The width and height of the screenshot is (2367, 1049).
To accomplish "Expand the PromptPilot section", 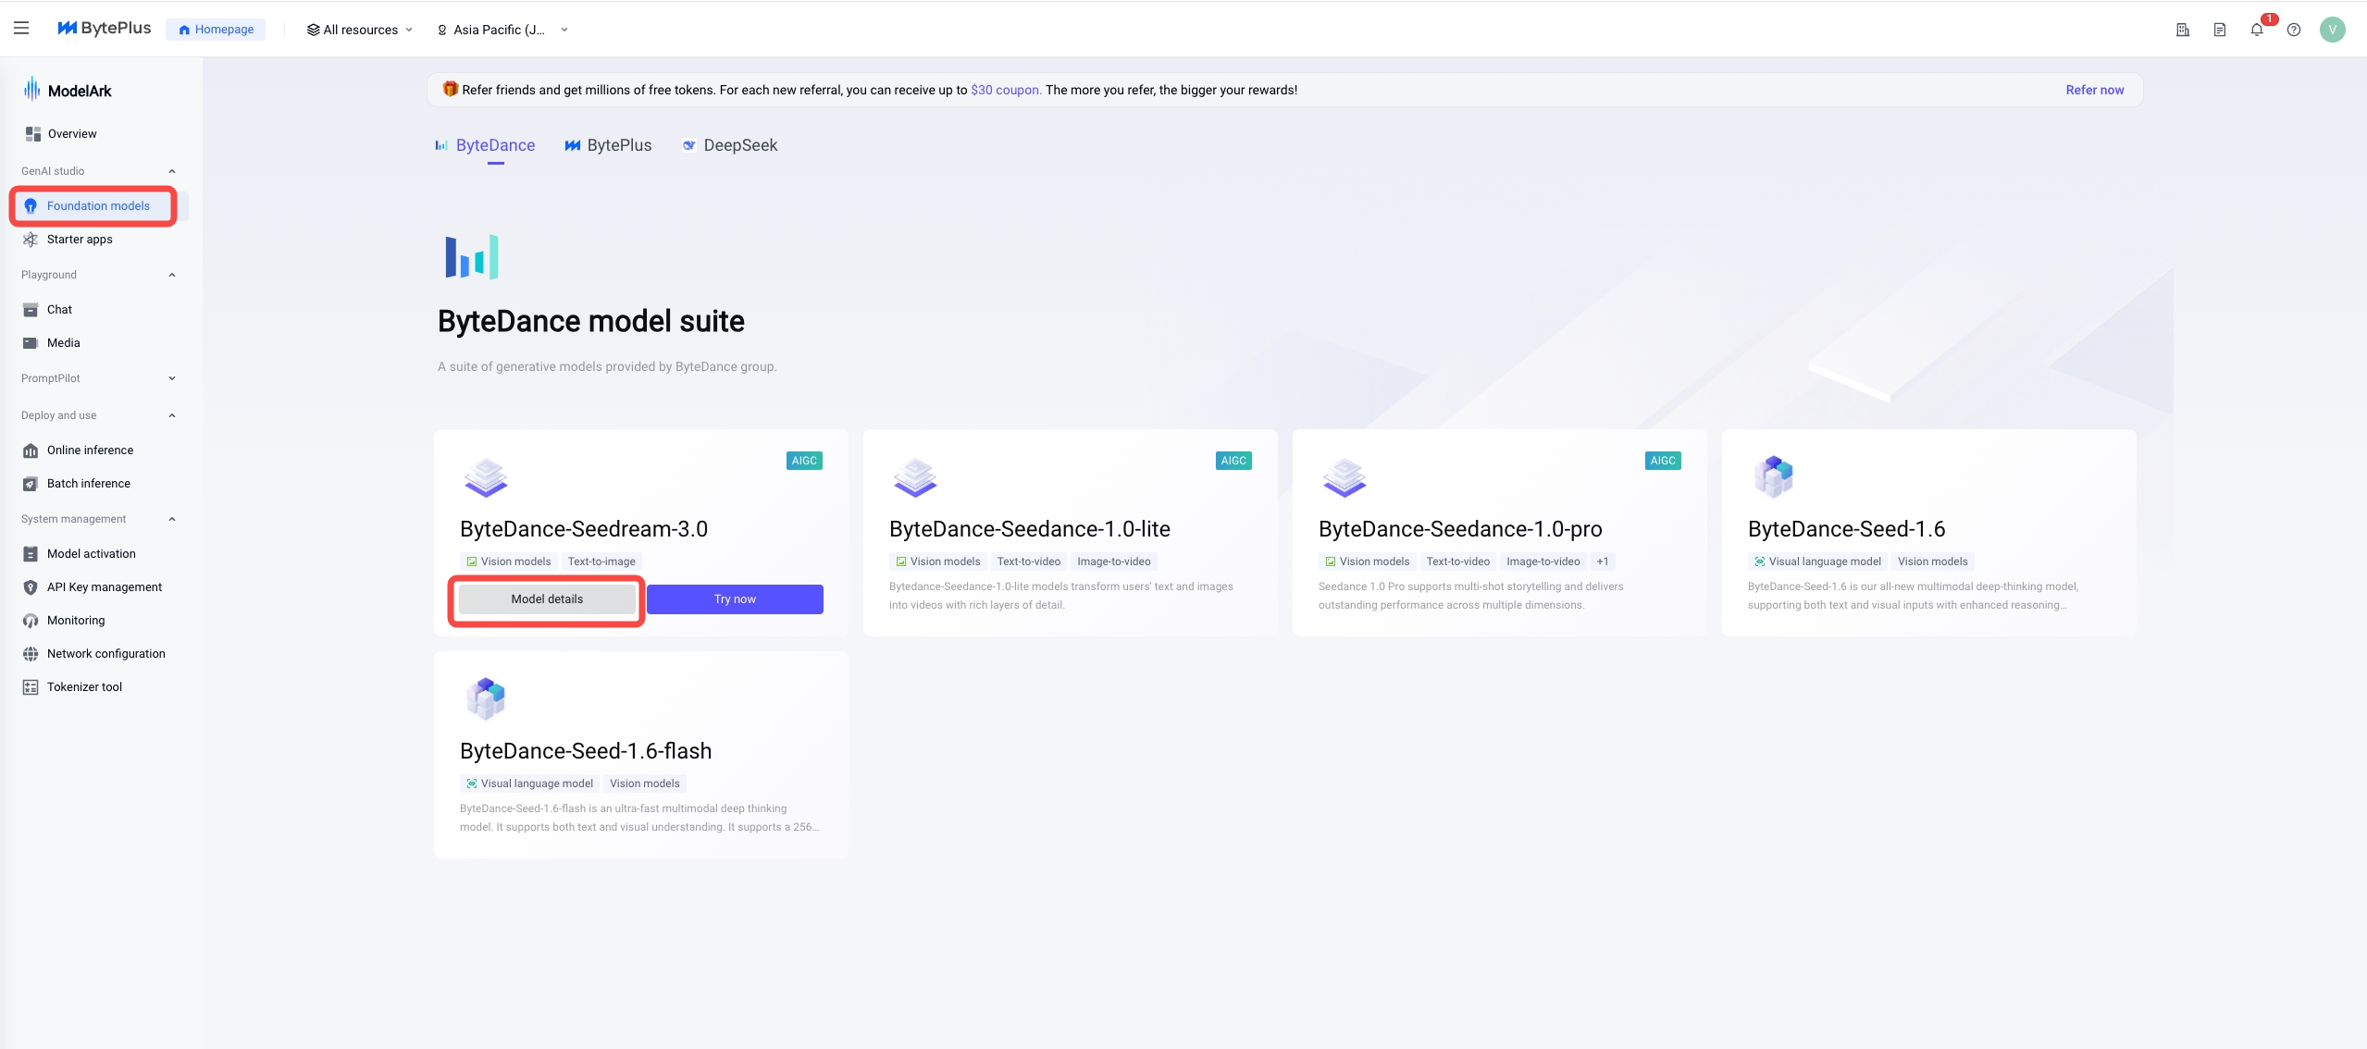I will (x=172, y=378).
